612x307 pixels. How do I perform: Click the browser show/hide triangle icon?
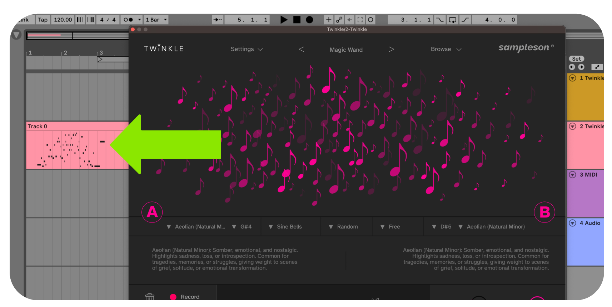tap(16, 35)
